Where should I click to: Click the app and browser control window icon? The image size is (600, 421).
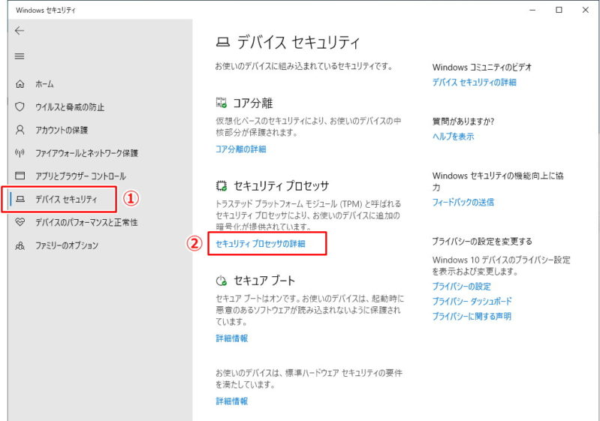(x=20, y=176)
